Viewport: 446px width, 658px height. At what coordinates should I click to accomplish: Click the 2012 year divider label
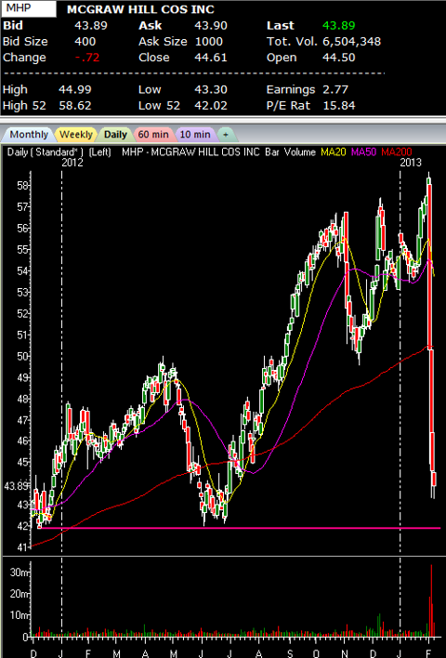72,163
